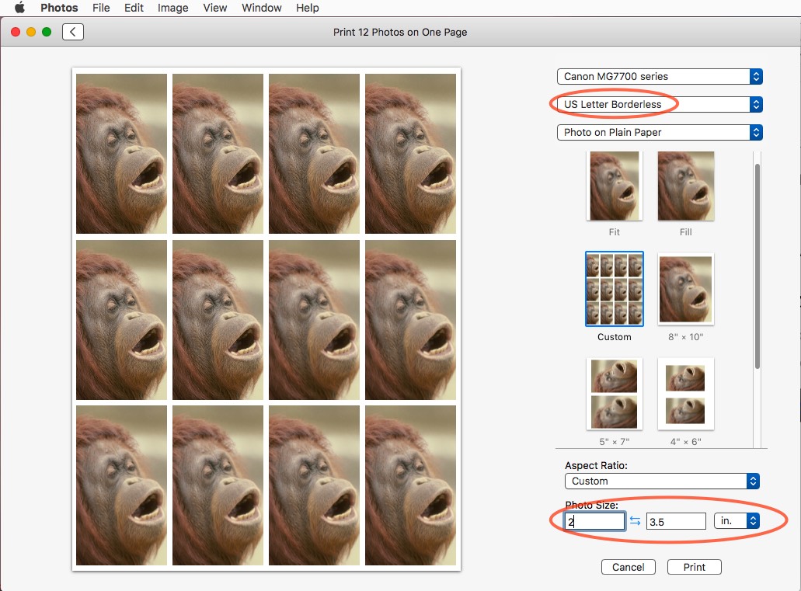Pick the 4" × 6" print layout
This screenshot has height=591, width=801.
click(685, 394)
